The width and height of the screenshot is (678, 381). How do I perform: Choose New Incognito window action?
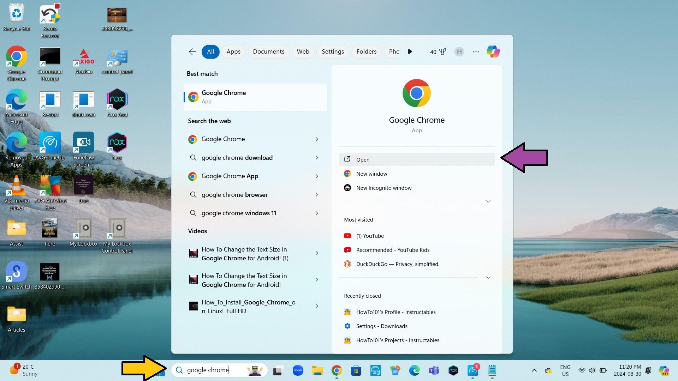tap(417, 188)
